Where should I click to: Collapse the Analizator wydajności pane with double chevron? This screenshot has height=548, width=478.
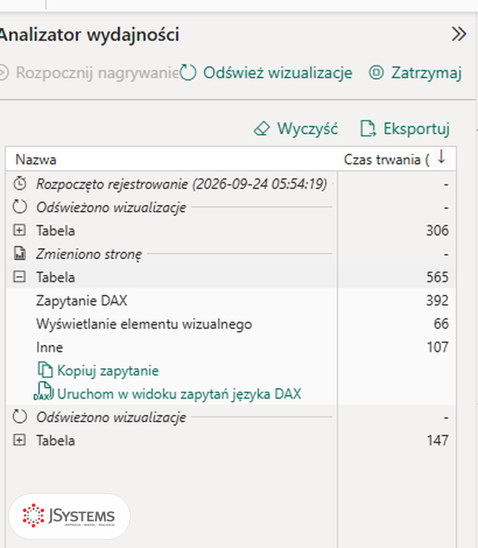pyautogui.click(x=459, y=34)
